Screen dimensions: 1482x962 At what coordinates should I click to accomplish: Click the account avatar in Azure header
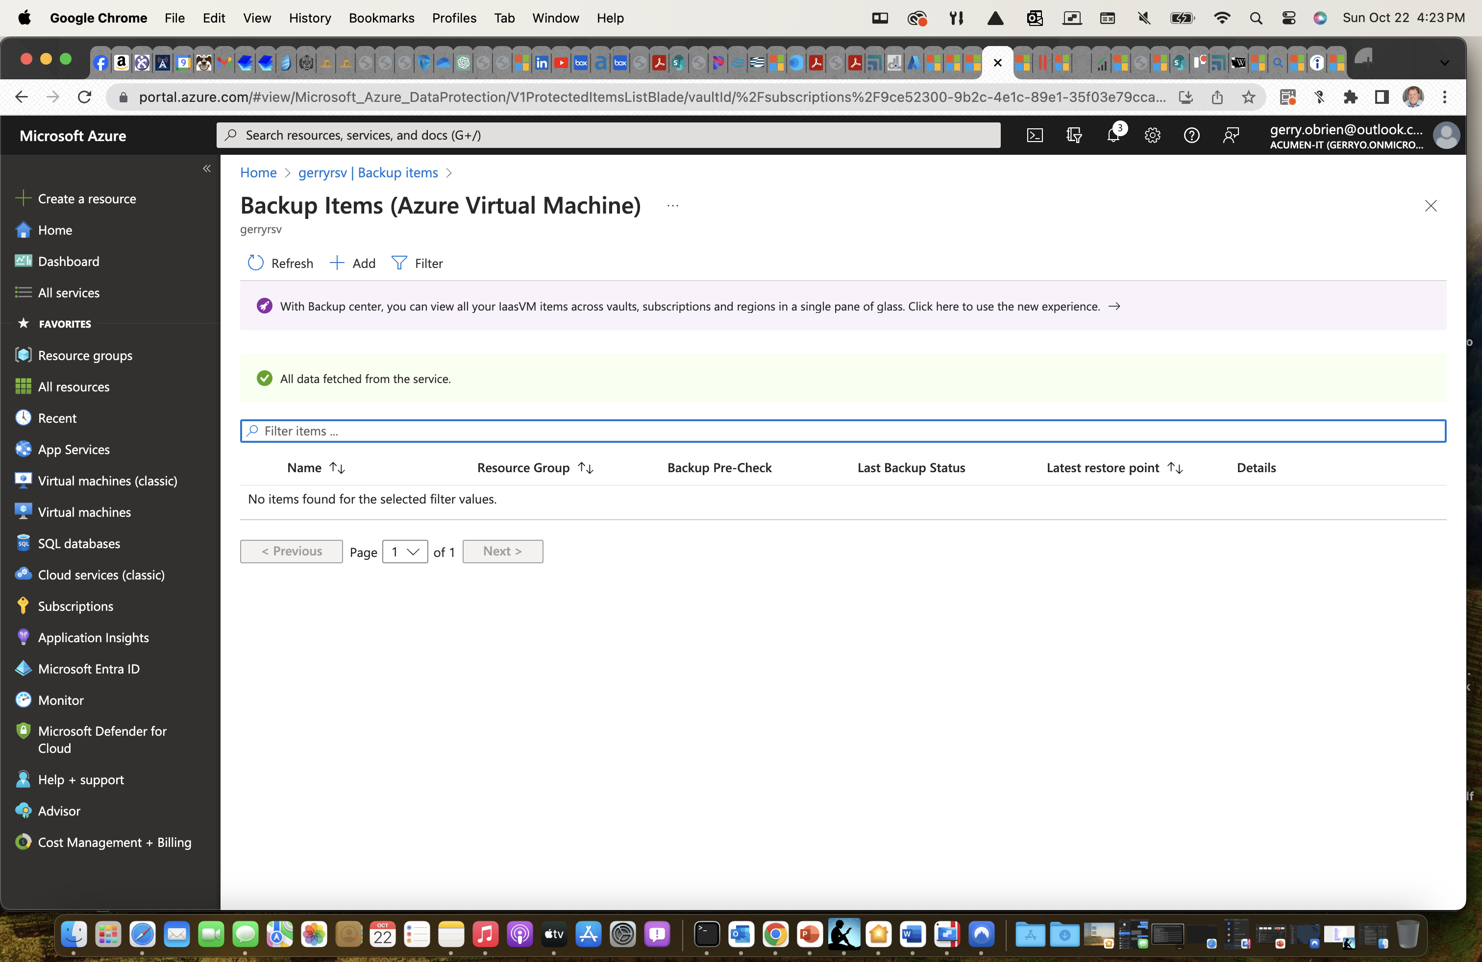[1446, 135]
